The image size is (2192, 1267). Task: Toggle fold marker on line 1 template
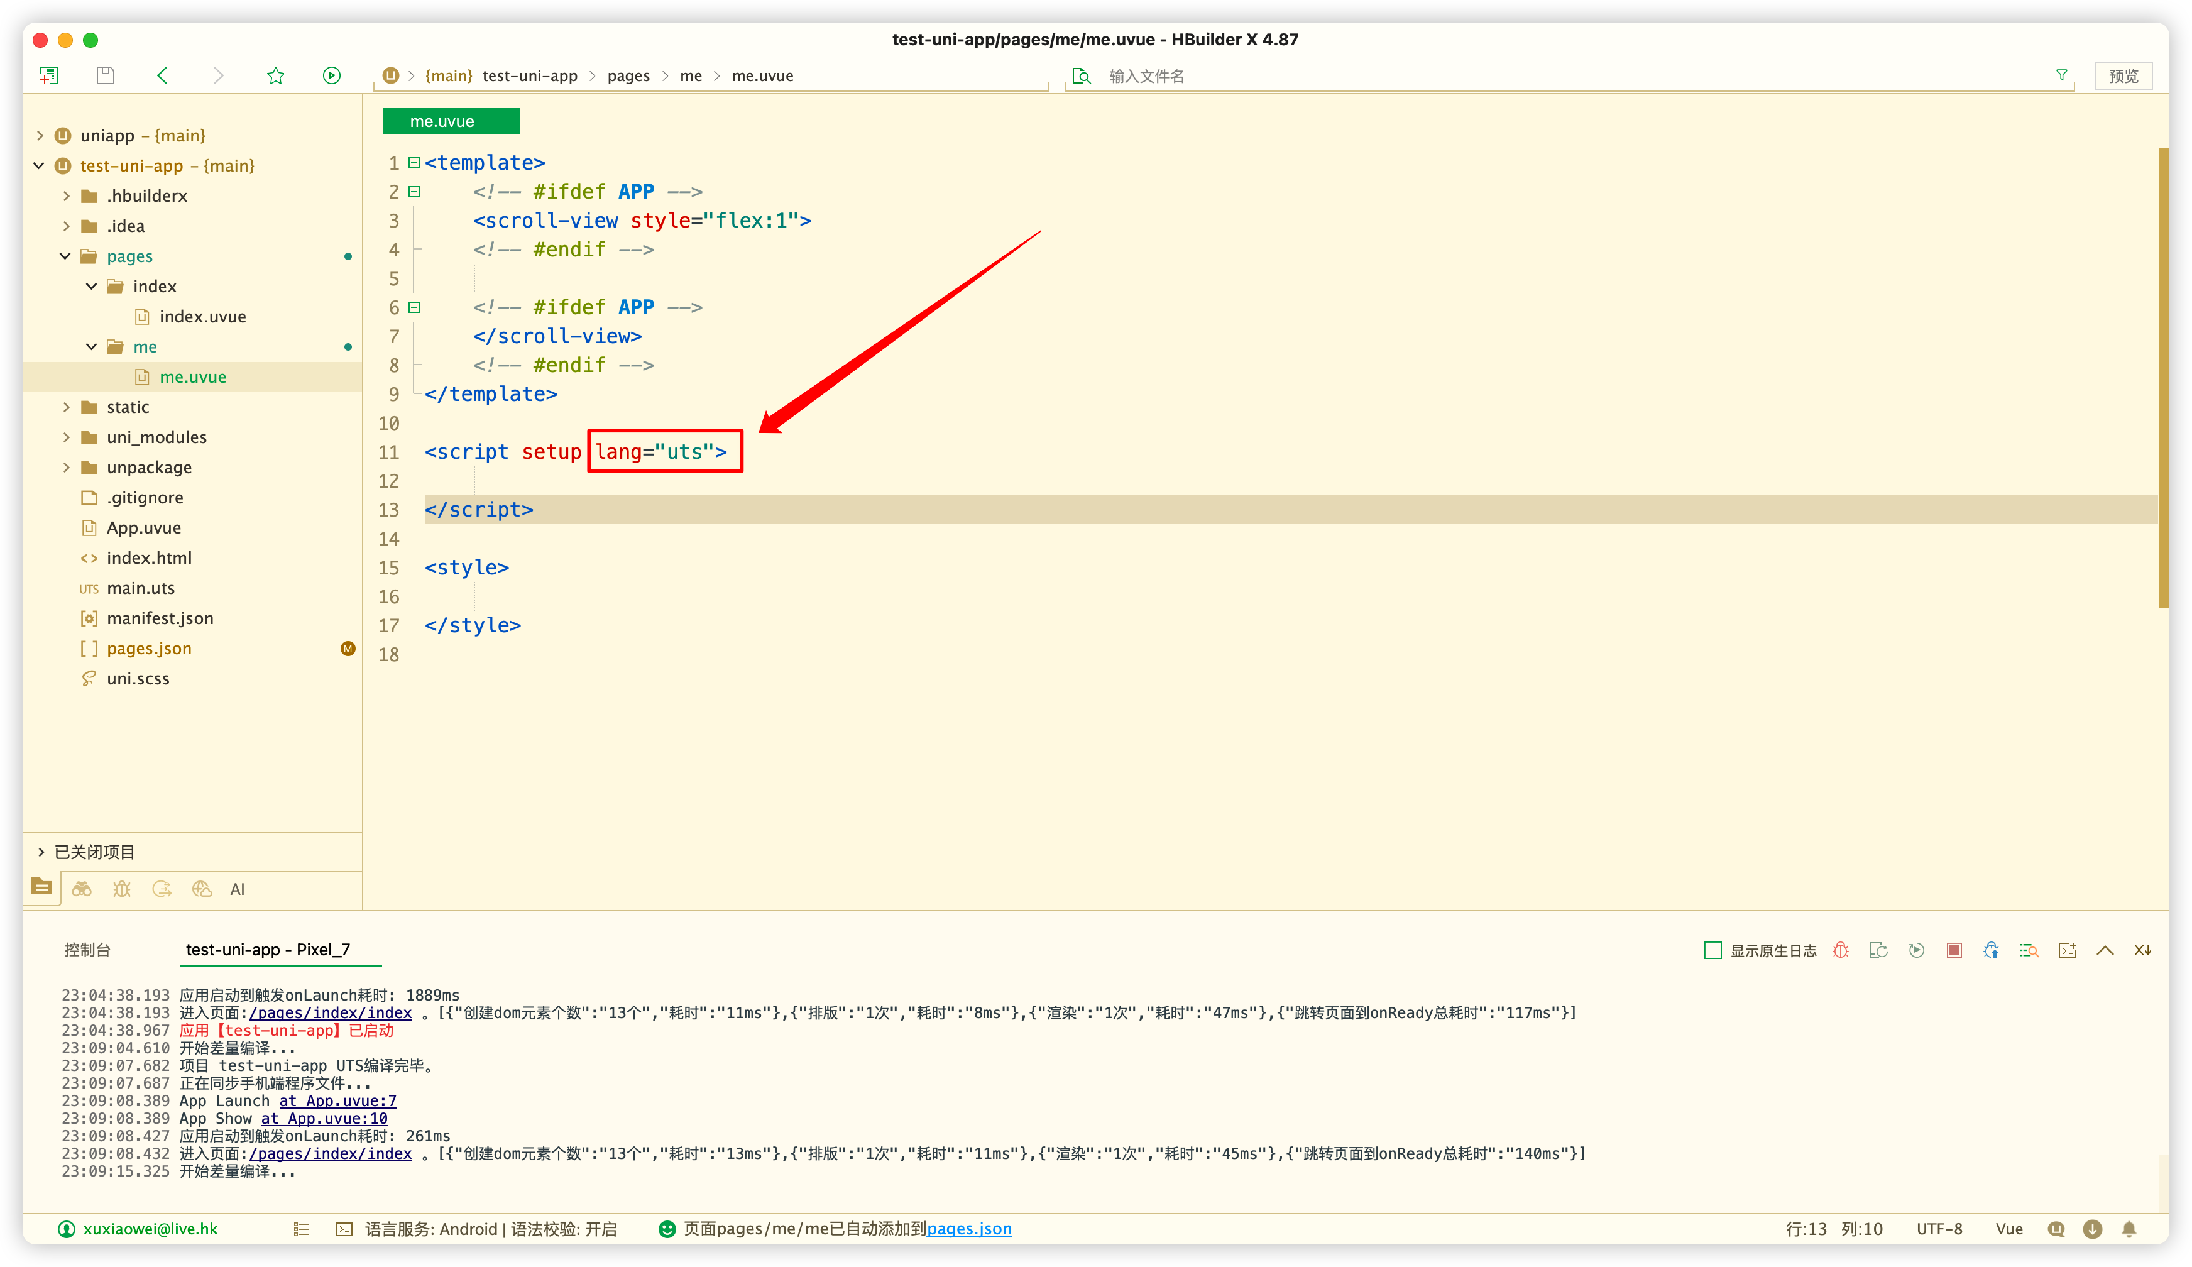[414, 163]
